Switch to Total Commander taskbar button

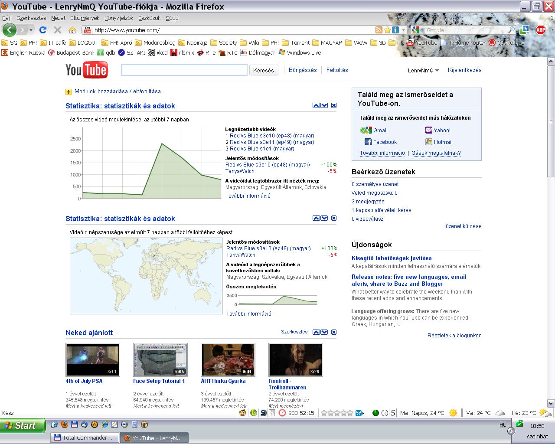tap(85, 437)
